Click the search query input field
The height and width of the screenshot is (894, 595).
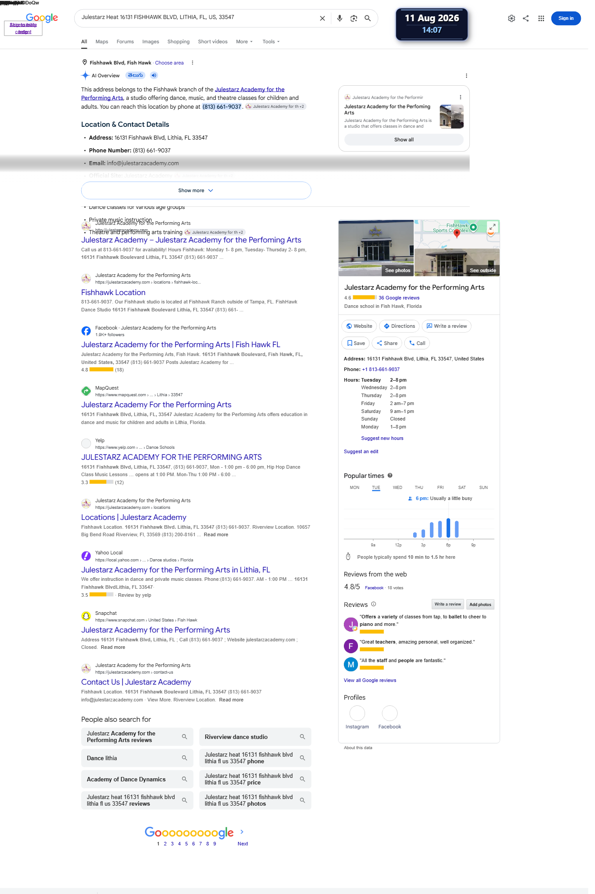[x=196, y=17]
